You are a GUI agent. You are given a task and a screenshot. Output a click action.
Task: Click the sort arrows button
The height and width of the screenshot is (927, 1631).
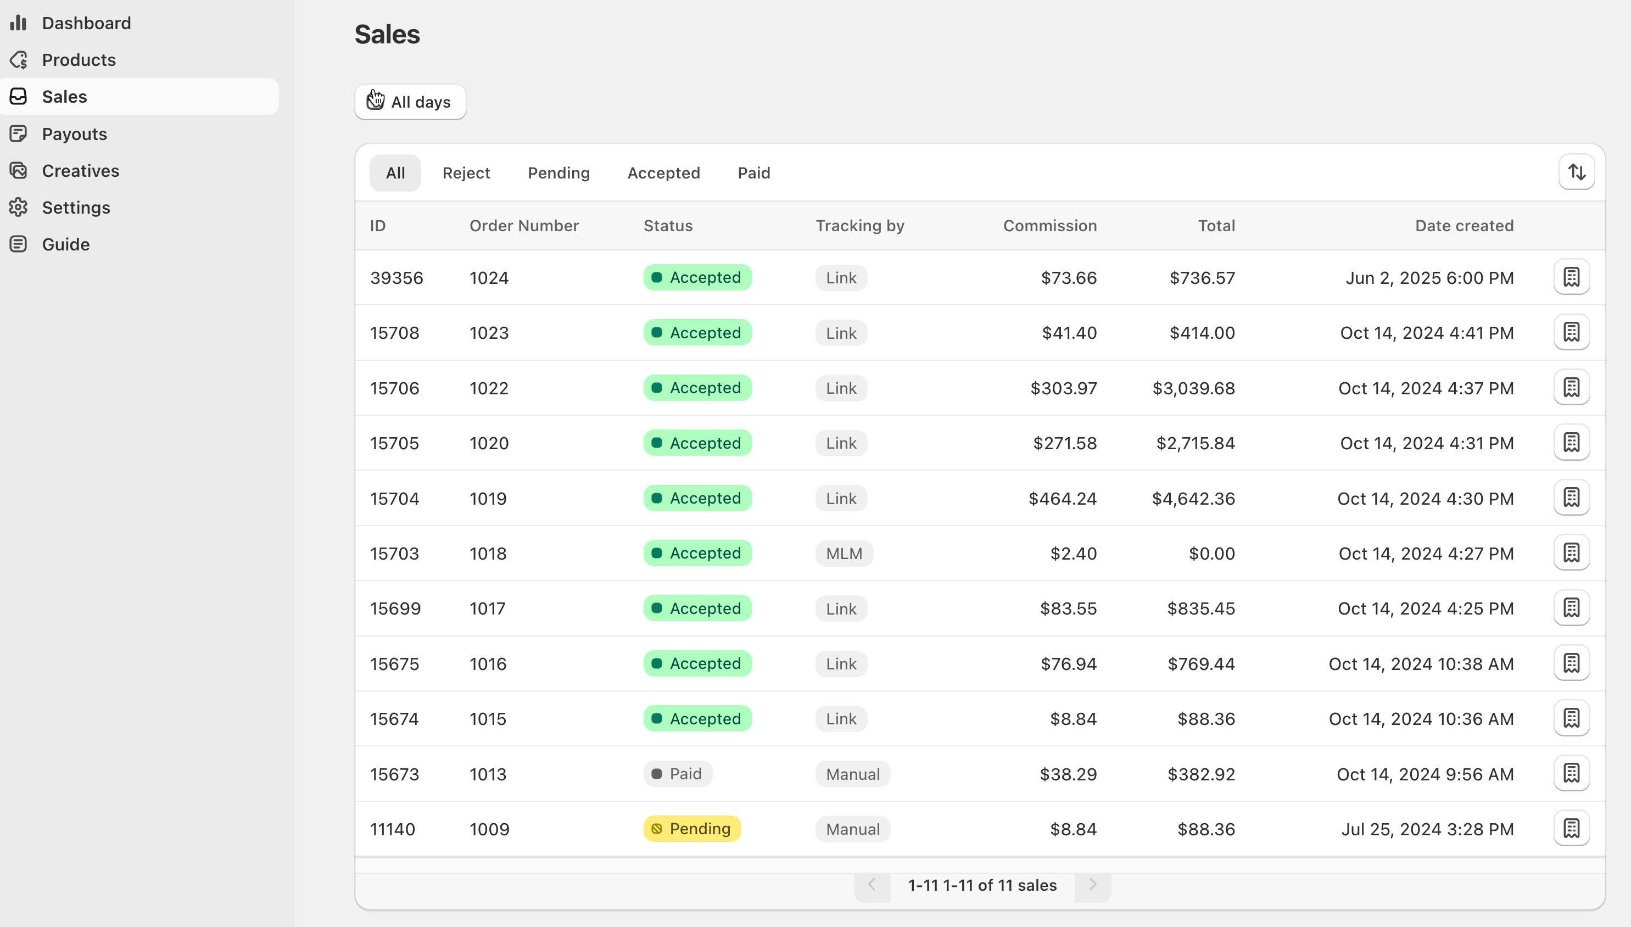pos(1576,172)
